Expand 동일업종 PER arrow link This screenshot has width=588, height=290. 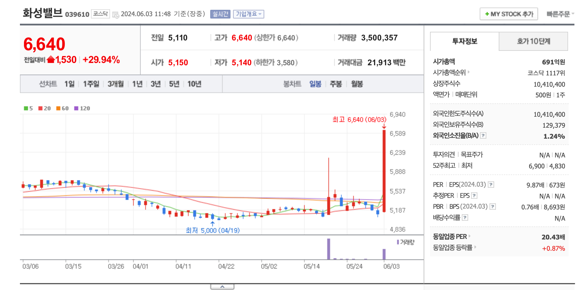[470, 236]
